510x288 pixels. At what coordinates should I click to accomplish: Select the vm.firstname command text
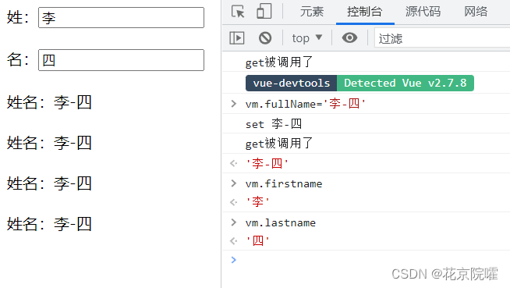click(284, 183)
